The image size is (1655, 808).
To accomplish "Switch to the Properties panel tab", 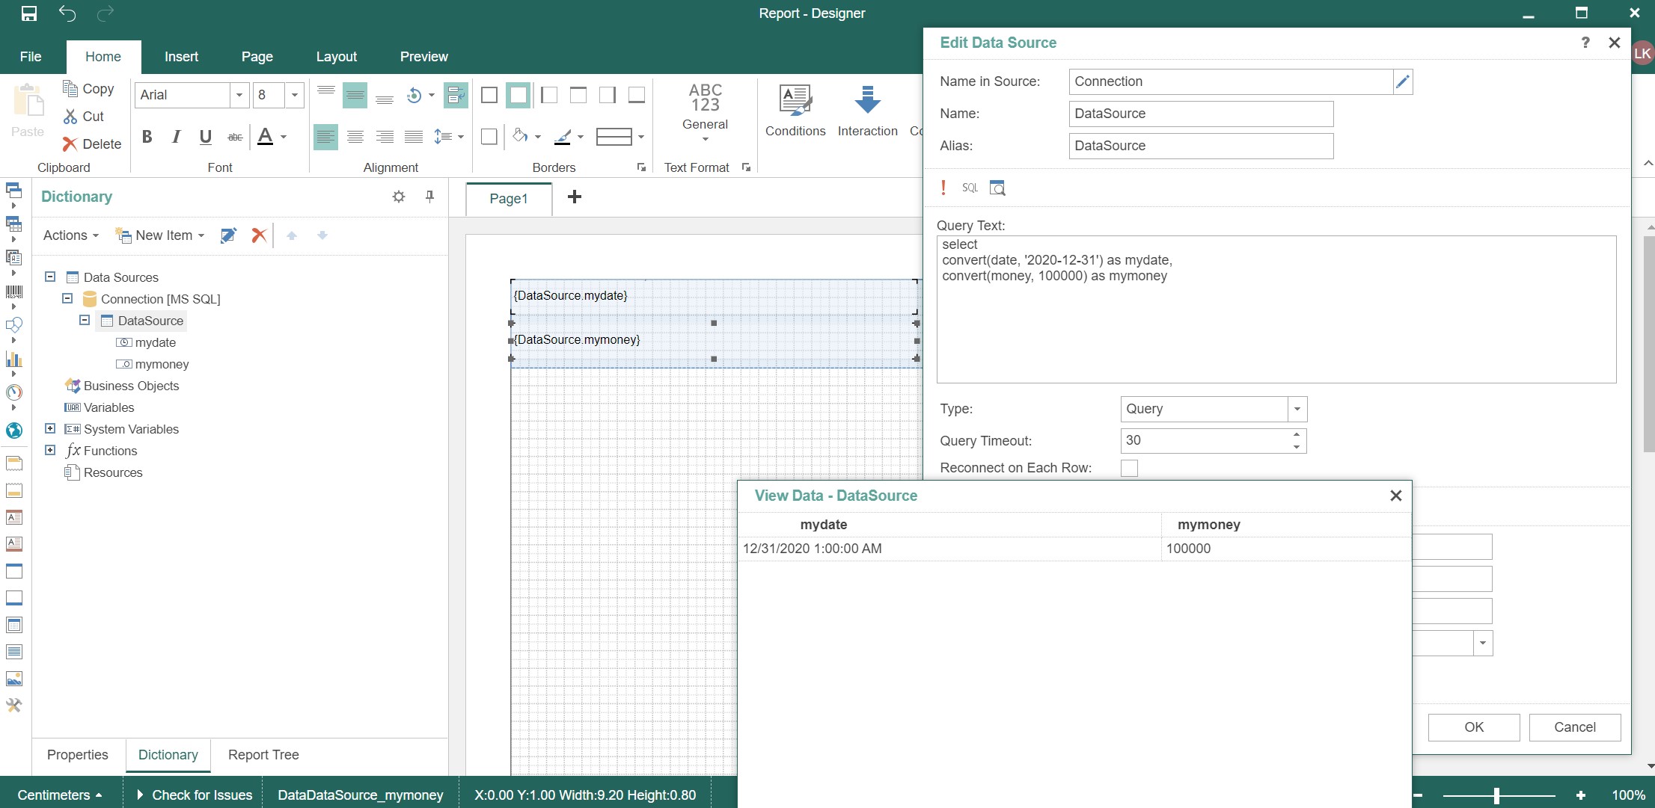I will pyautogui.click(x=78, y=755).
